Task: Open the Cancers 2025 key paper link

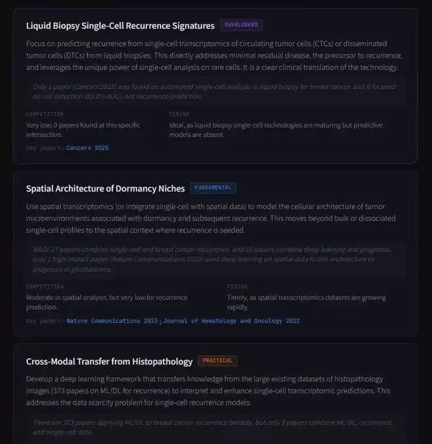Action: (x=88, y=148)
